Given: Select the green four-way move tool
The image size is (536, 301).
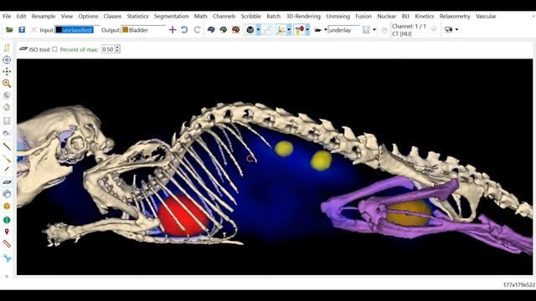Looking at the screenshot, I should click(7, 71).
